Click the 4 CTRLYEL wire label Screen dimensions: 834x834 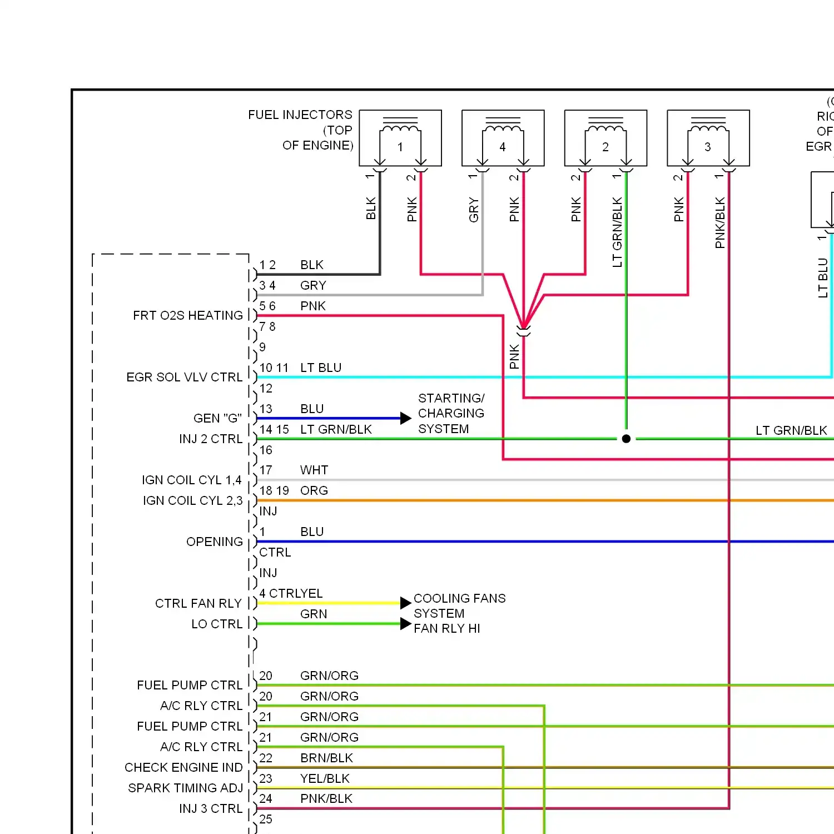click(291, 594)
